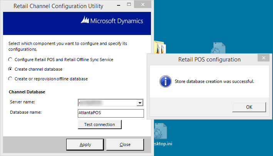Click the Retail Channel Configuration Utility title bar
Image resolution: width=273 pixels, height=156 pixels.
58,6
